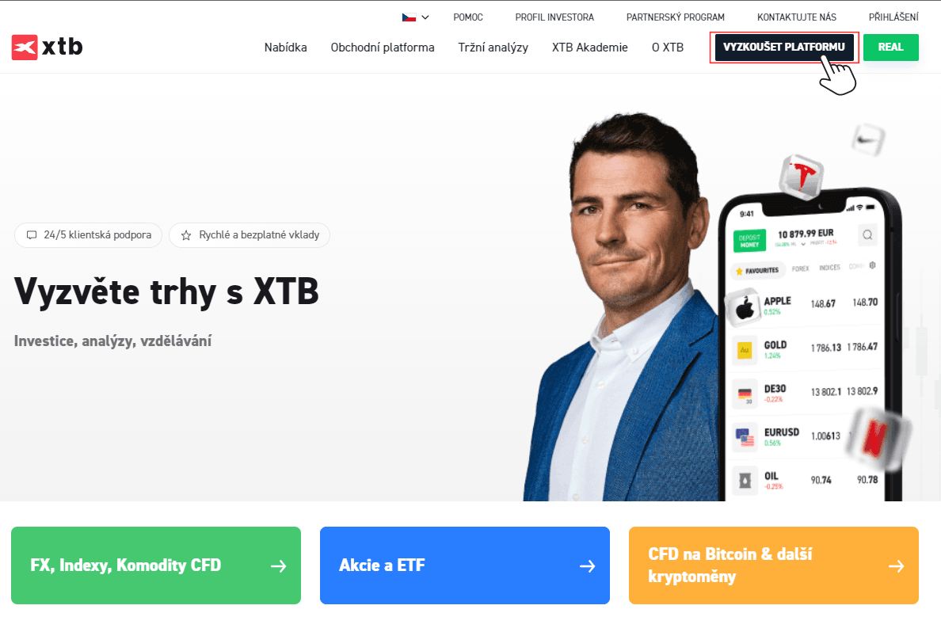The height and width of the screenshot is (632, 941).
Task: Open XTB Akademie menu
Action: [590, 48]
